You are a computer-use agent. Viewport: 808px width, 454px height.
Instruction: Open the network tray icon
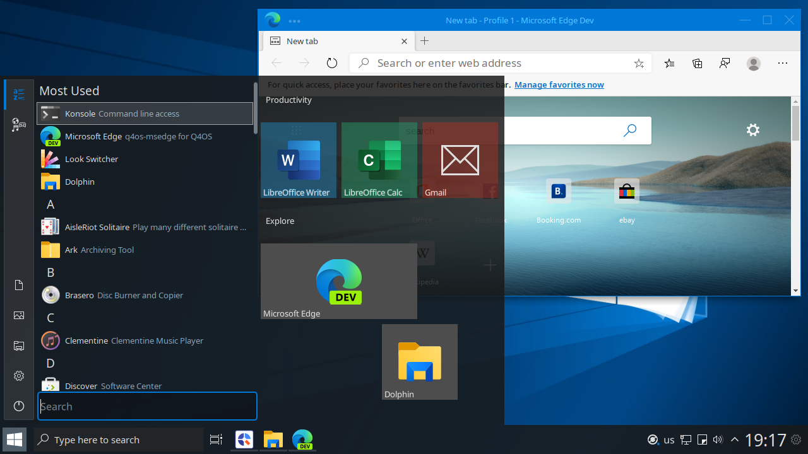coord(686,439)
